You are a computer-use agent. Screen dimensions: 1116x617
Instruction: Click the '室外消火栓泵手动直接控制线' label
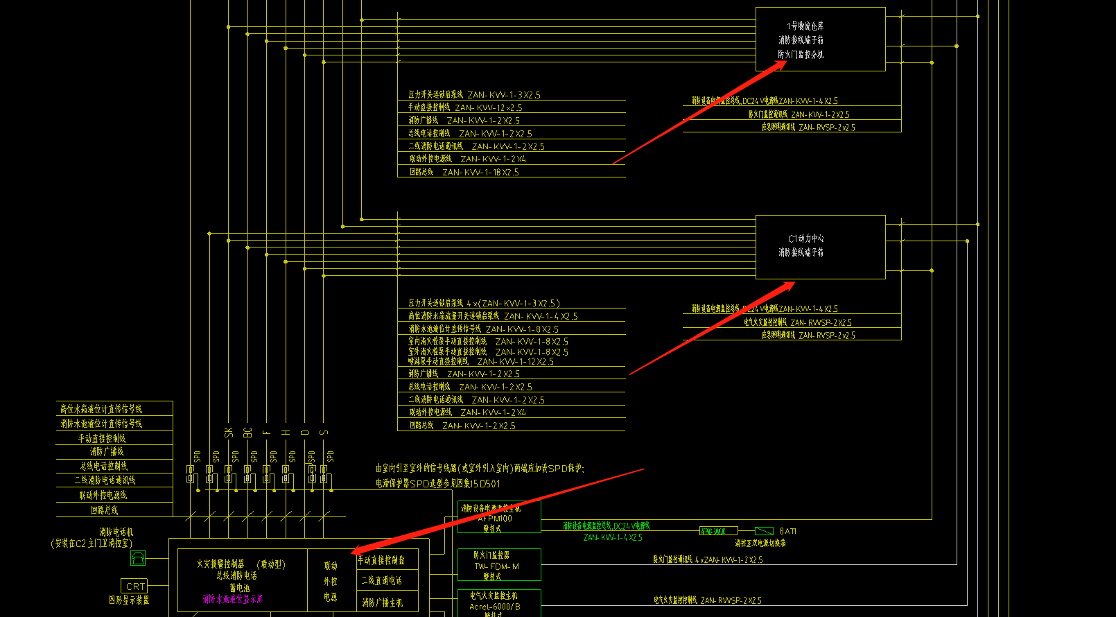point(447,352)
